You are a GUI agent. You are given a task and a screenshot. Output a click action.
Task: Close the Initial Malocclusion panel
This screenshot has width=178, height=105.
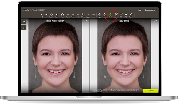[x=87, y=21]
